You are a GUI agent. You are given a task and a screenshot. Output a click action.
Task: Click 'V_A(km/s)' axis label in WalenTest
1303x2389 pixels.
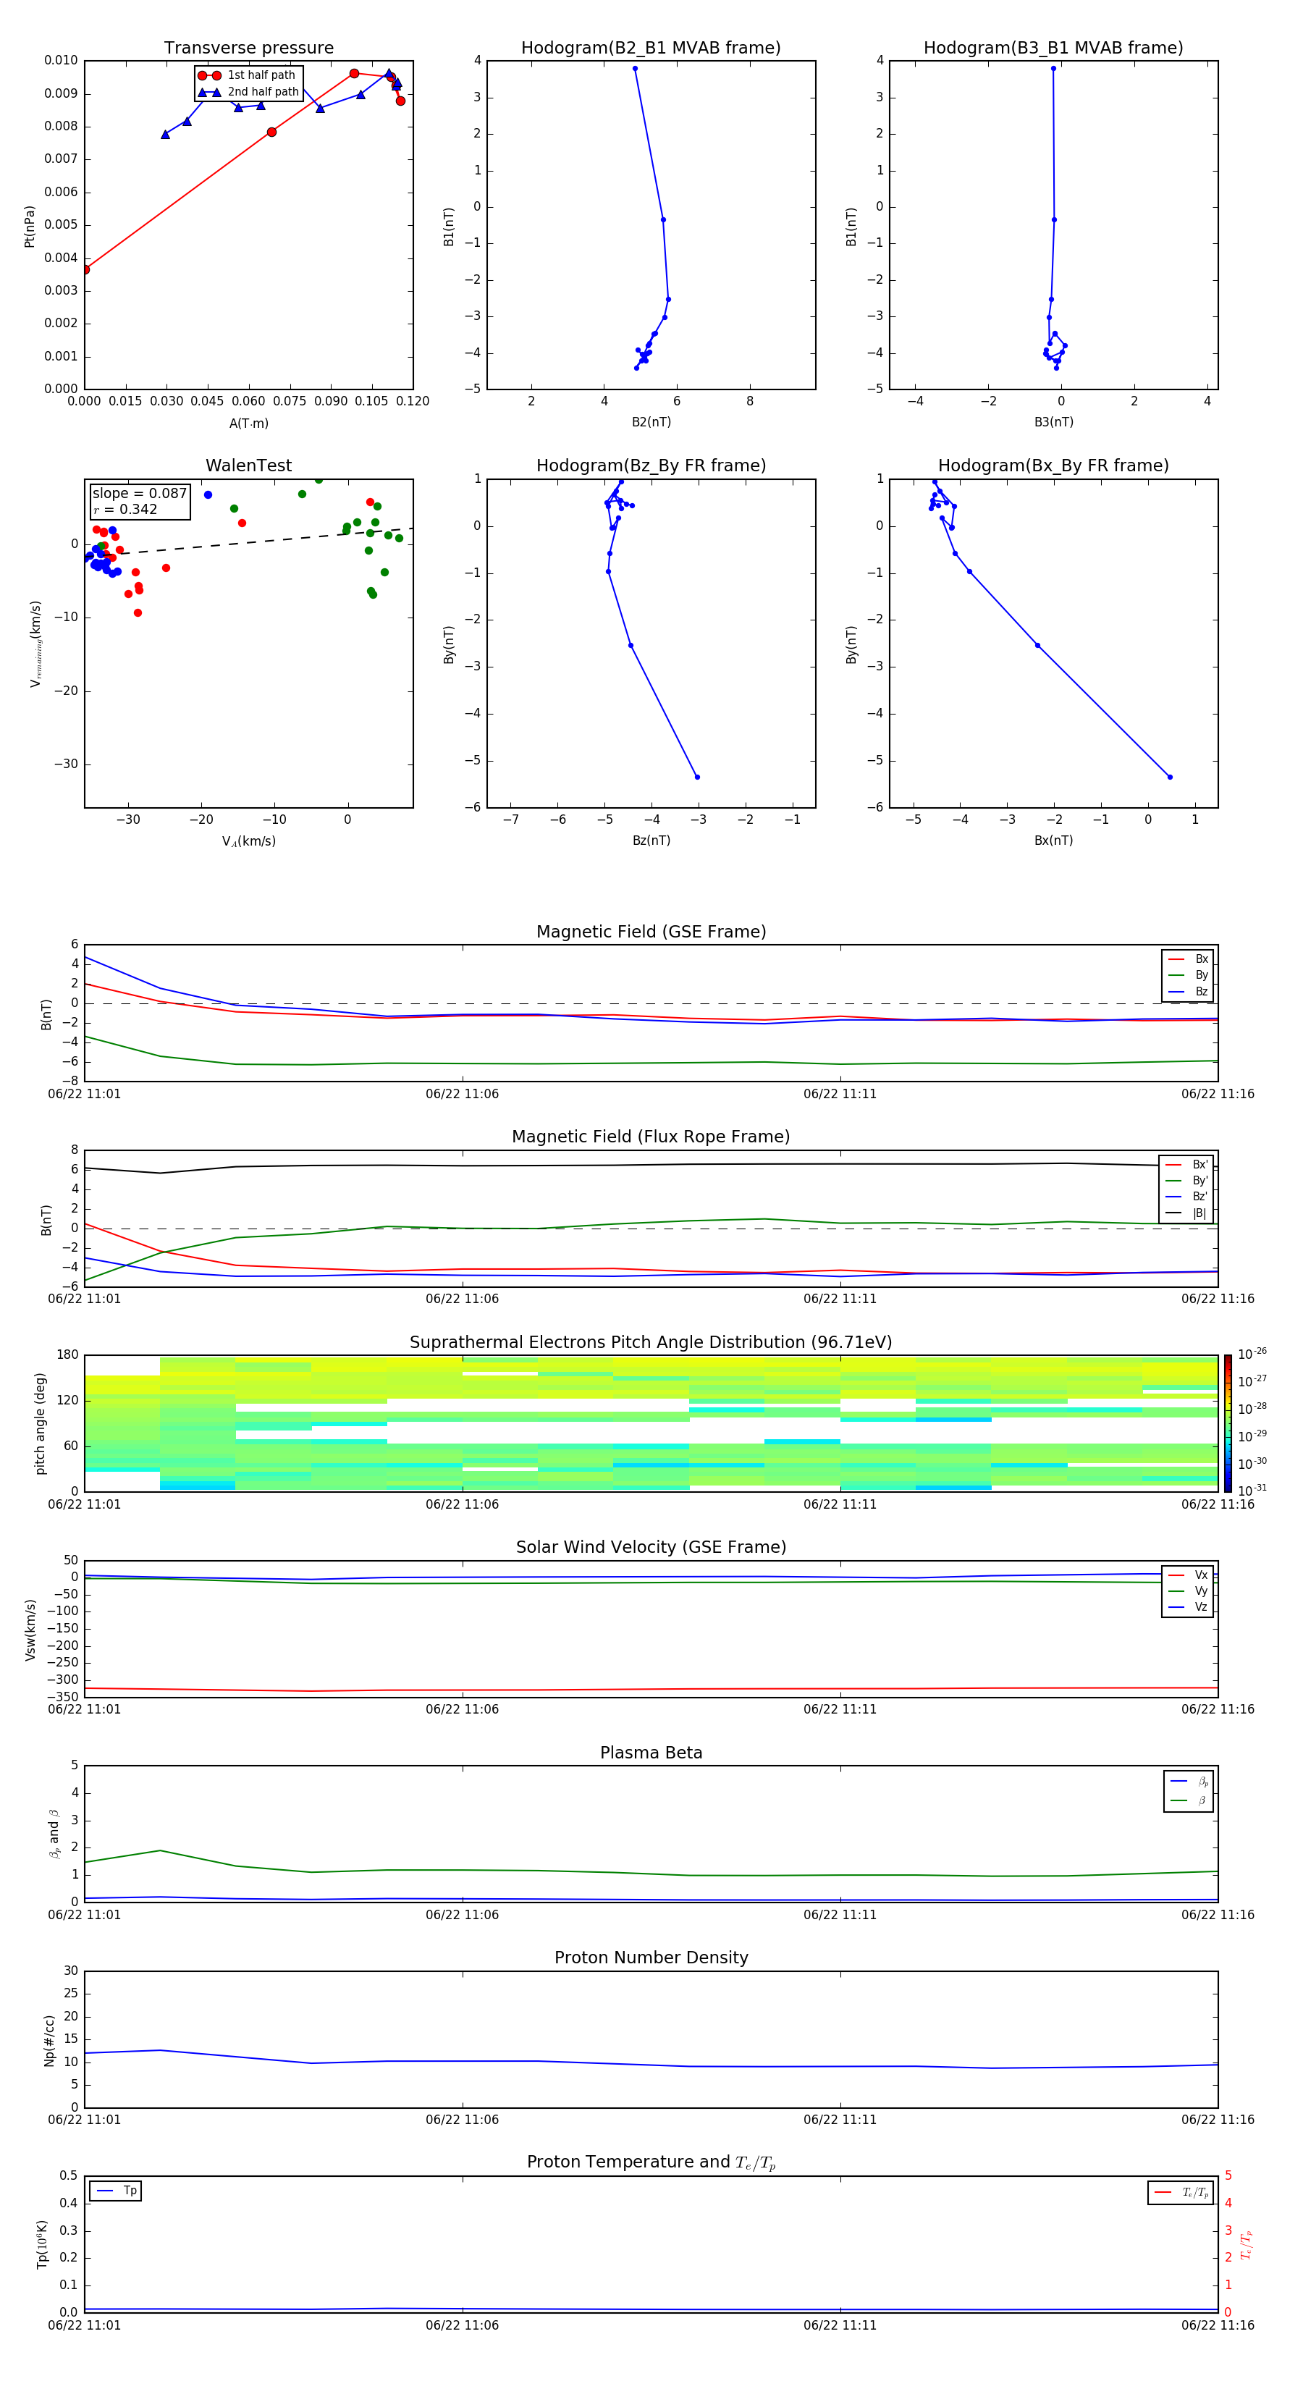[x=248, y=842]
